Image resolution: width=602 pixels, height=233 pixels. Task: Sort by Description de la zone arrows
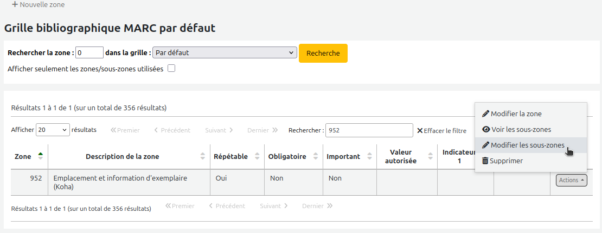[203, 156]
